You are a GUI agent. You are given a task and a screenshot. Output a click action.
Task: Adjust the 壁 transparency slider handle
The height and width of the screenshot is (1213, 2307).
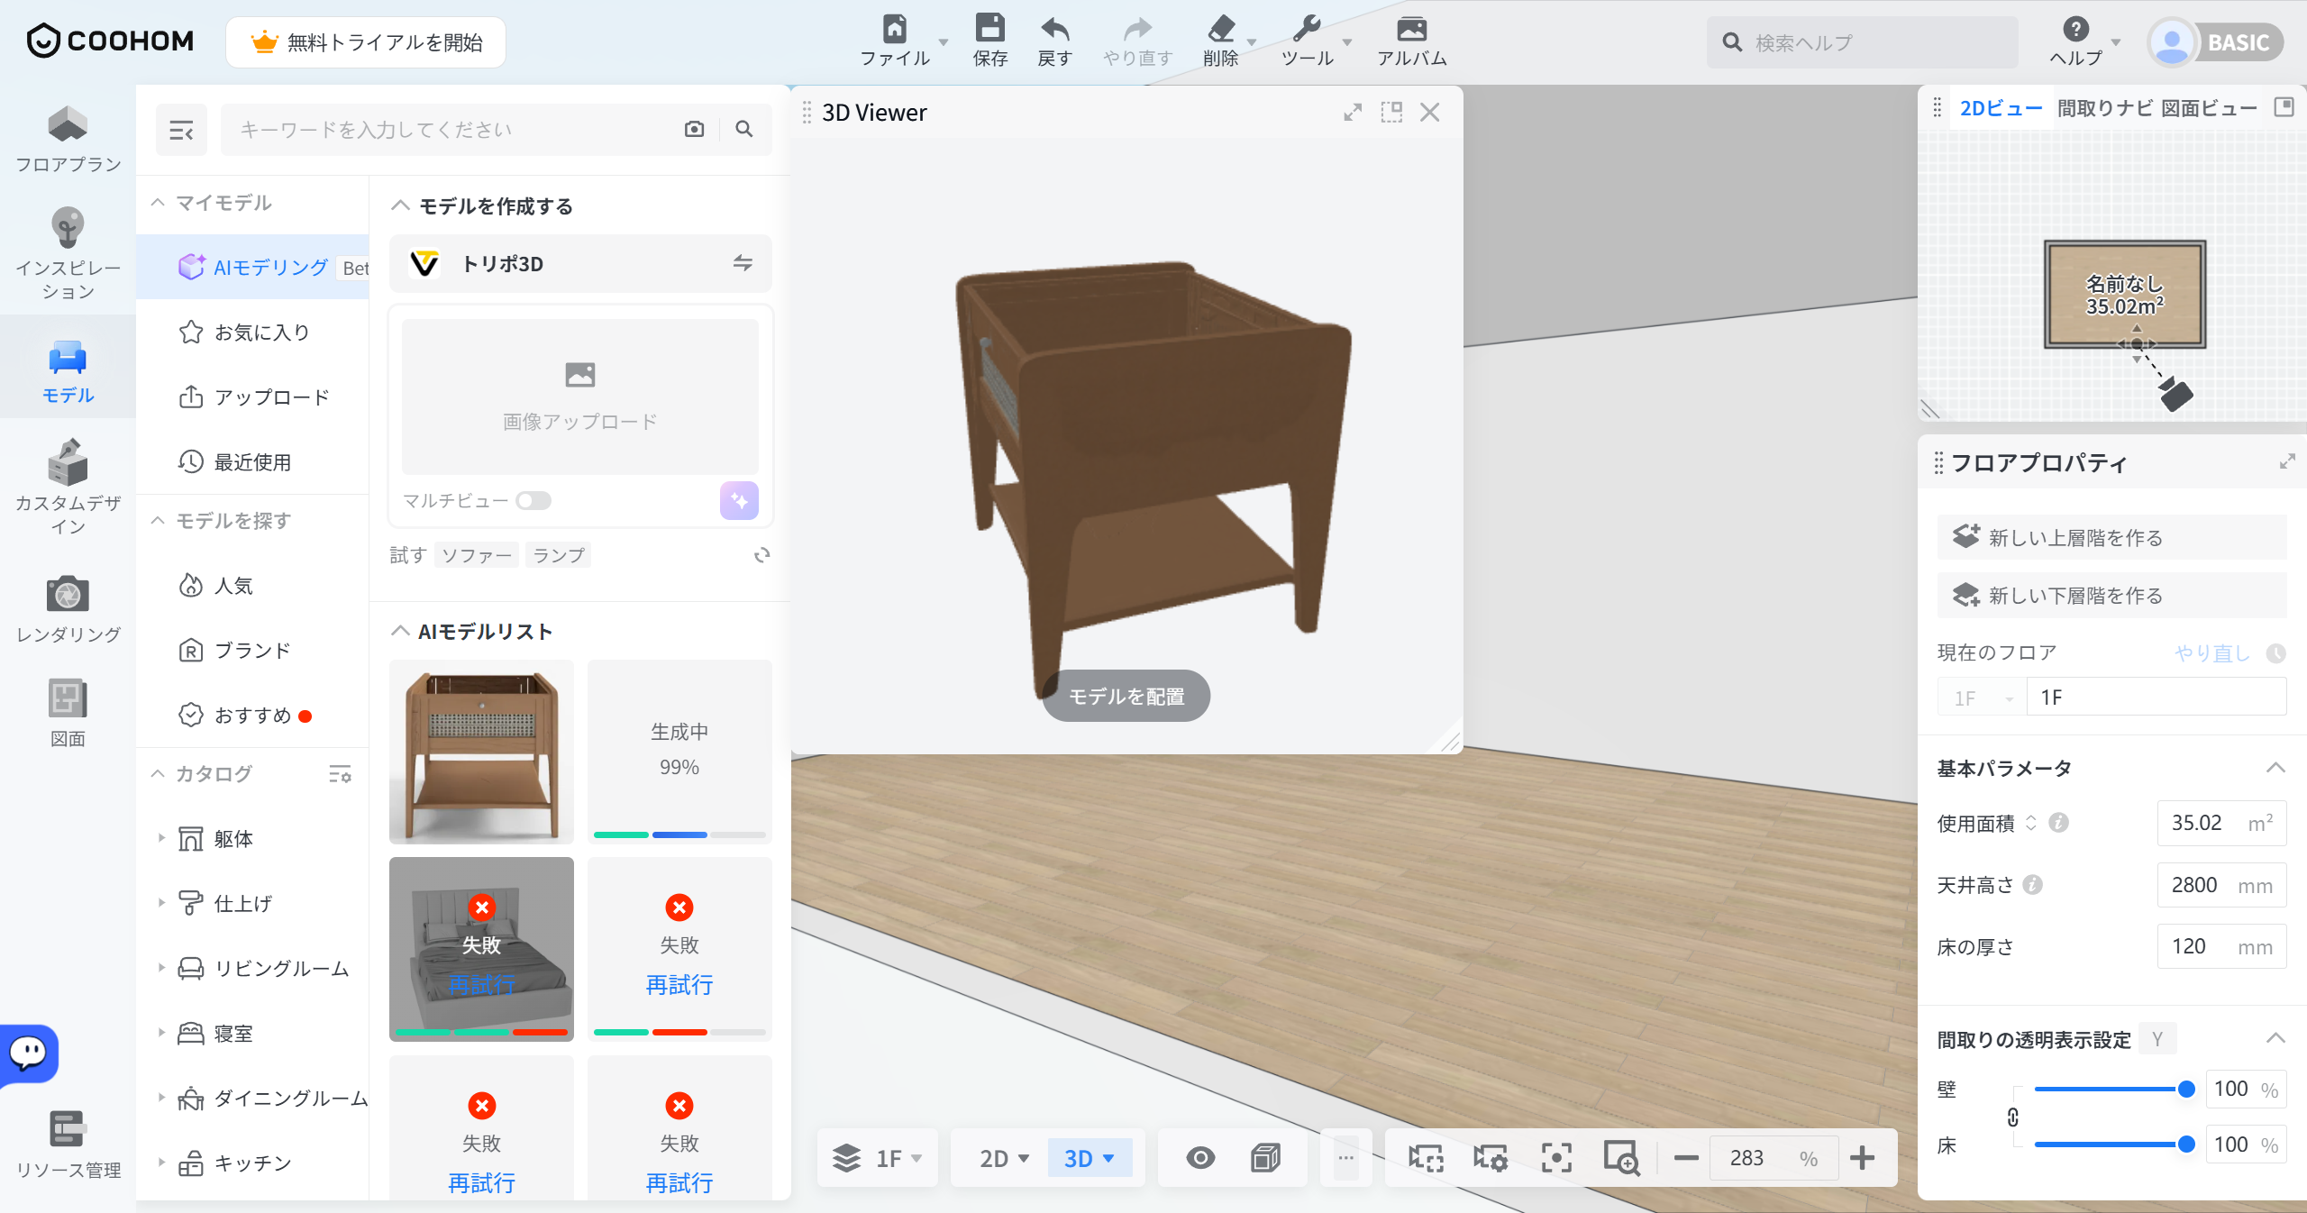[2186, 1090]
